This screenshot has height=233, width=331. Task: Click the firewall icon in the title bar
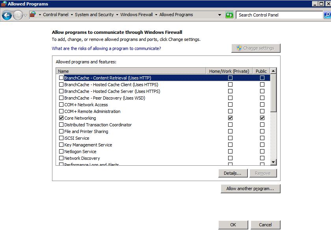pyautogui.click(x=4, y=4)
